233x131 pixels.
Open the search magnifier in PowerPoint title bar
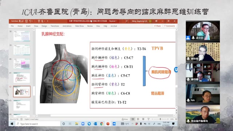click(126, 21)
